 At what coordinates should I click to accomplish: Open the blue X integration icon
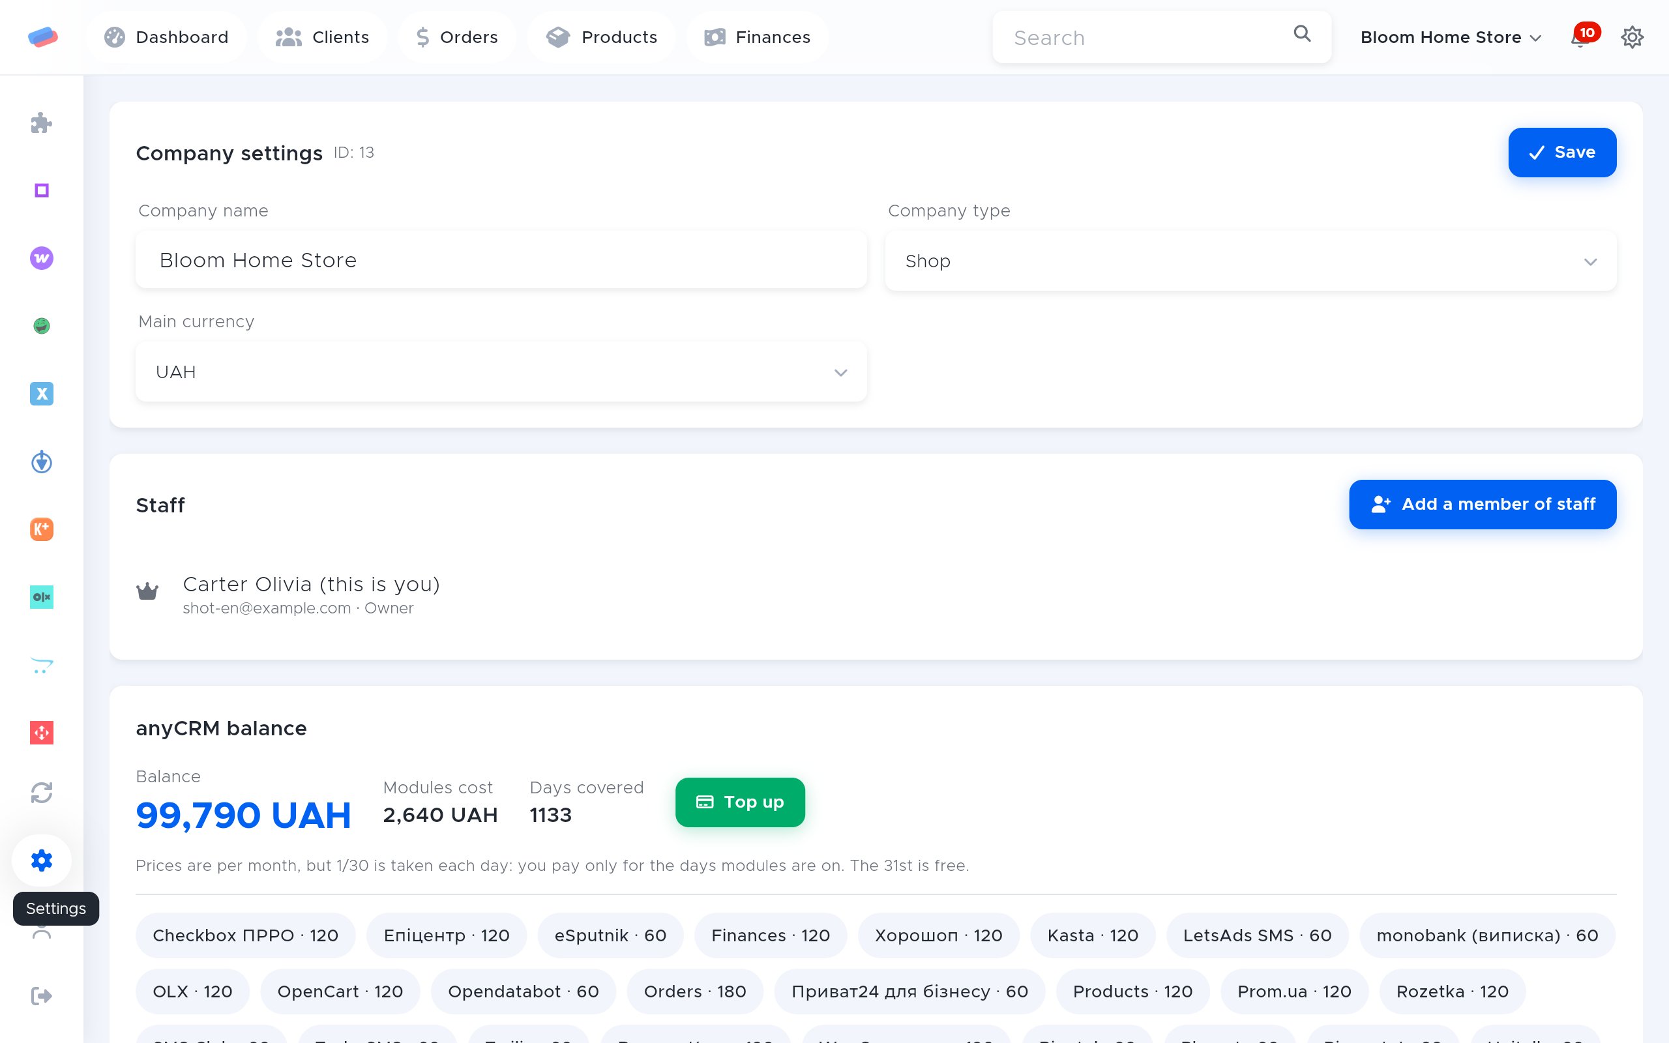point(41,393)
